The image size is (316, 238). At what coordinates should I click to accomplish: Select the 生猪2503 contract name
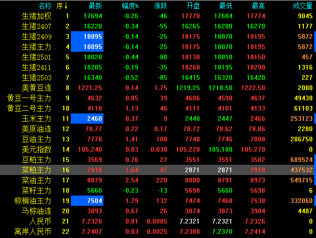click(37, 78)
